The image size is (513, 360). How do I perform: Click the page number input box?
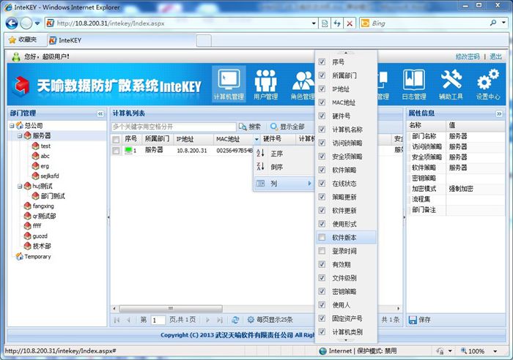(158, 320)
